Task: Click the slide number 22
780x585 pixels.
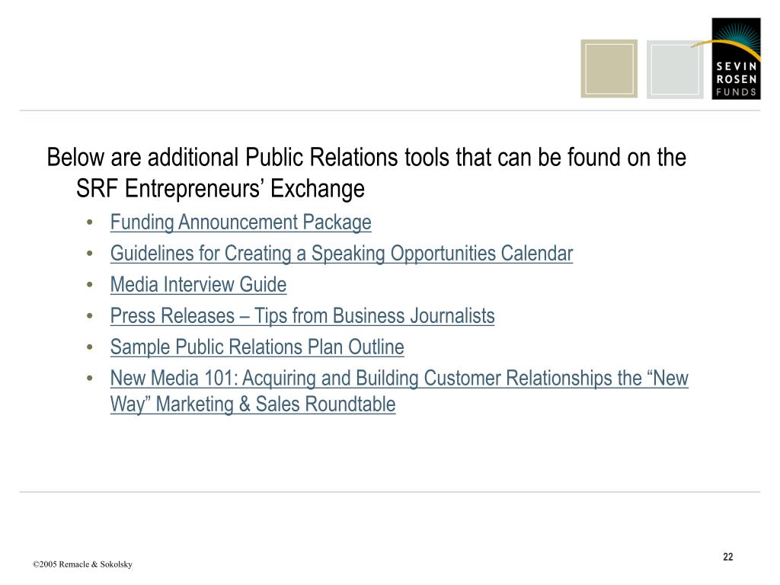Action: (x=728, y=557)
